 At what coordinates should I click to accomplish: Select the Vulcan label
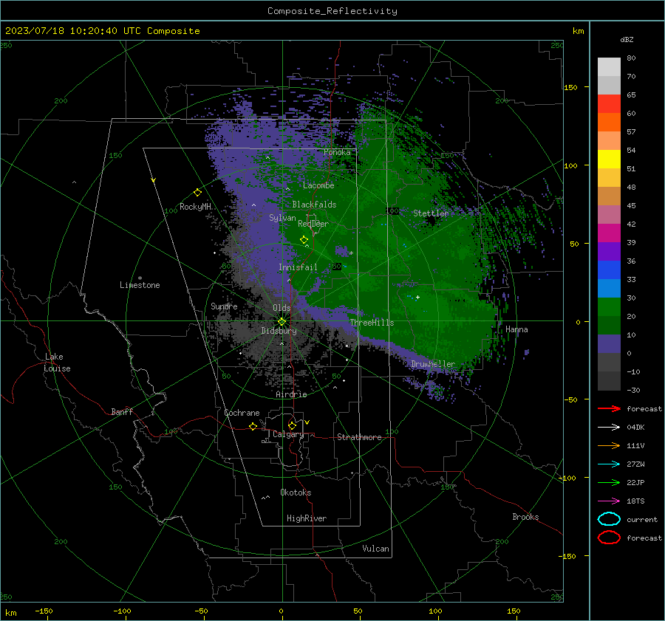(x=375, y=549)
